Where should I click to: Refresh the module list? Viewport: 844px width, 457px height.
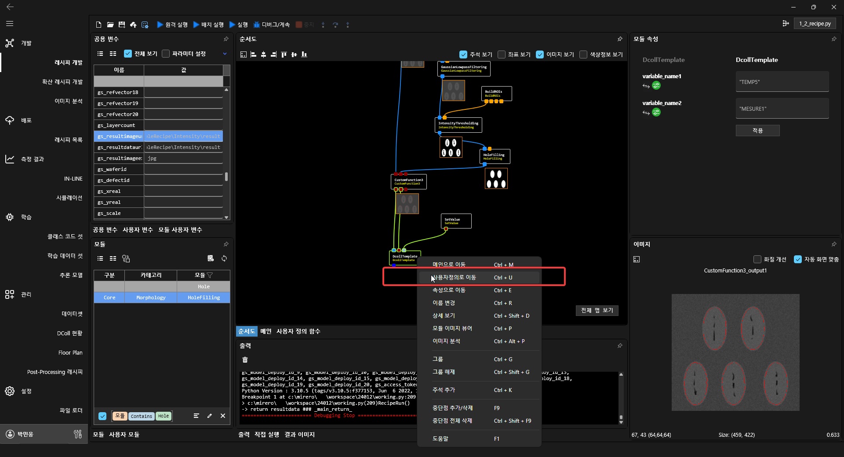pos(224,258)
